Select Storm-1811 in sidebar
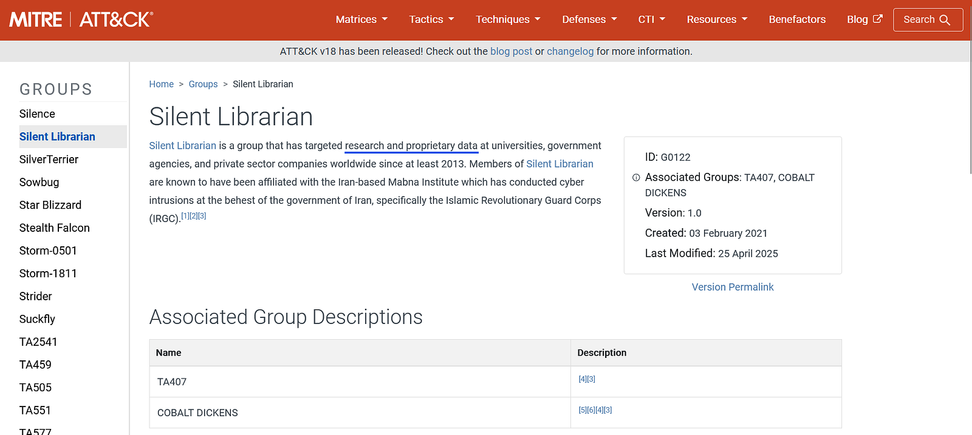972x435 pixels. [x=48, y=274]
